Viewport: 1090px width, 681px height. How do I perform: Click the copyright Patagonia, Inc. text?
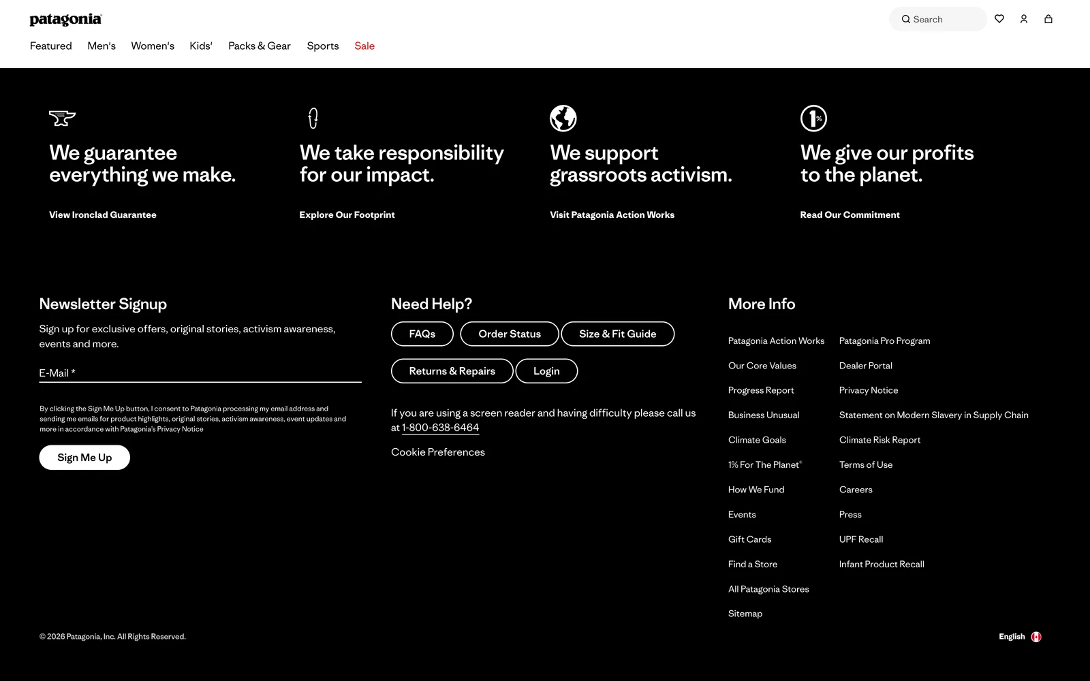[112, 637]
